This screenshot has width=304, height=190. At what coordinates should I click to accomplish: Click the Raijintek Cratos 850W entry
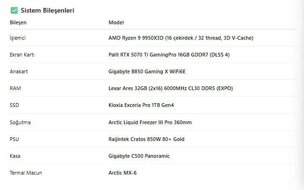(146, 139)
